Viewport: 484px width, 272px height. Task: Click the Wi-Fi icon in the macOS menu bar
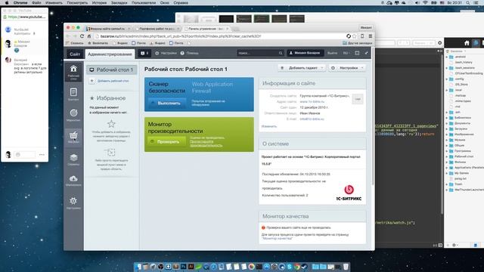425,2
